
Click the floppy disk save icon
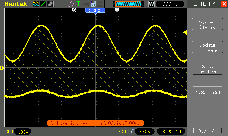pyautogui.click(x=93, y=4)
